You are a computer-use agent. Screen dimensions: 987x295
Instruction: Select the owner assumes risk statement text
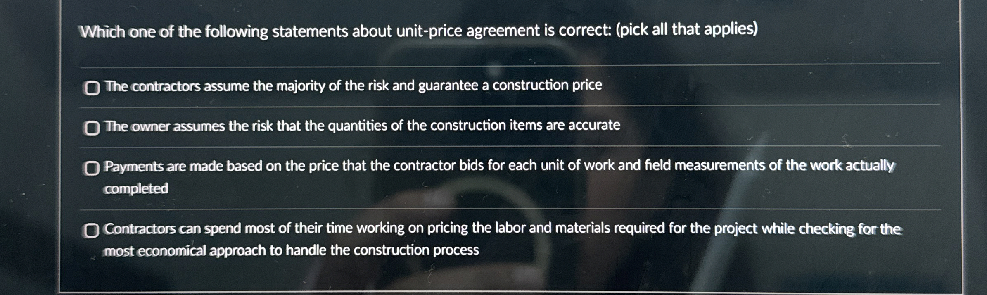[361, 126]
